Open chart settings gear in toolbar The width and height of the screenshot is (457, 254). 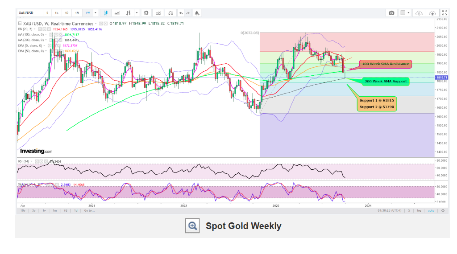coord(145,13)
